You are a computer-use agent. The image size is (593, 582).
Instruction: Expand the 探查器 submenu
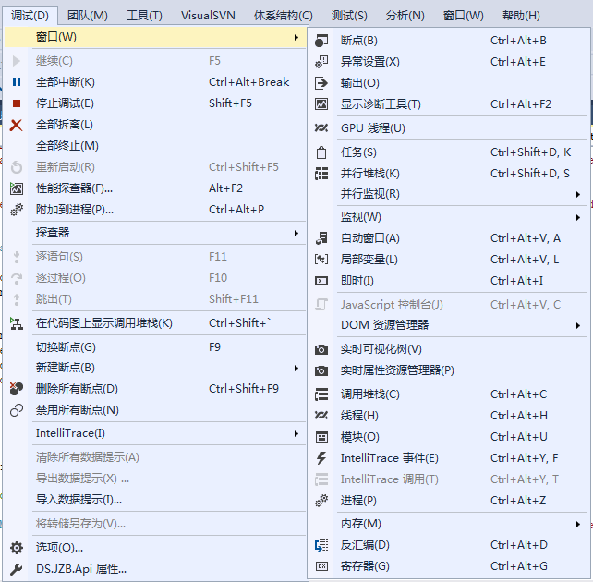coord(296,233)
